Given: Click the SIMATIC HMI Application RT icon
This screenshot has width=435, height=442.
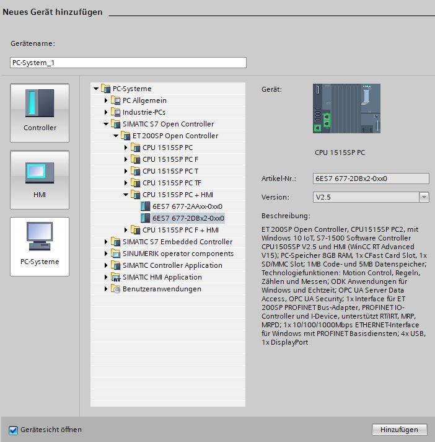Looking at the screenshot, I should click(x=115, y=278).
